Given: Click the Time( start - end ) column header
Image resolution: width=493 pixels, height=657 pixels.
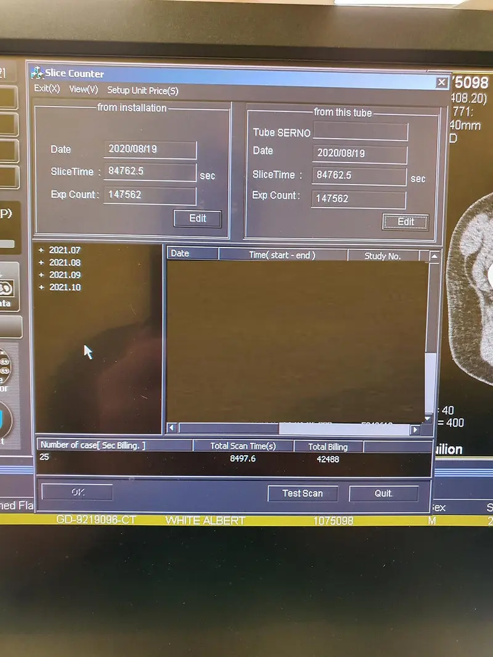Looking at the screenshot, I should pyautogui.click(x=283, y=254).
